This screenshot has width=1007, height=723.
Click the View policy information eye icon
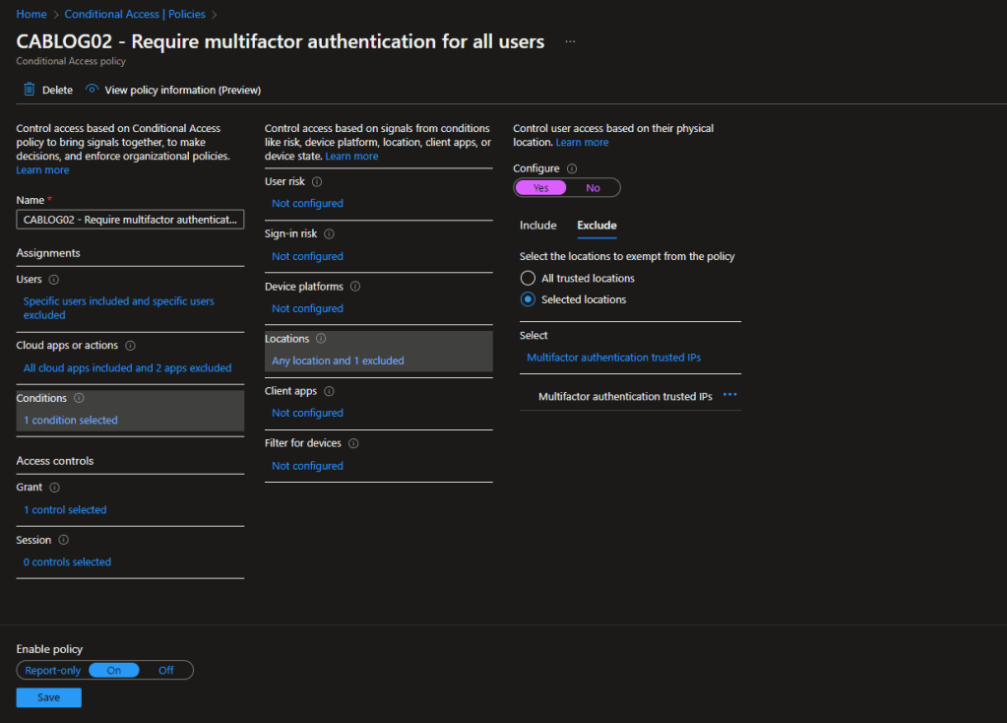[92, 90]
